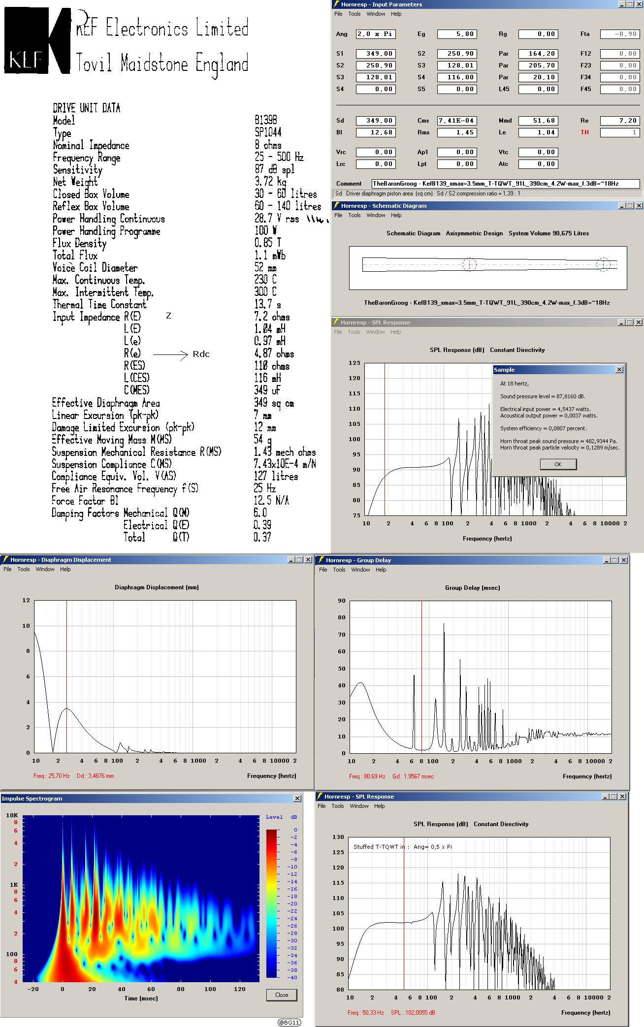This screenshot has width=644, height=1027.
Task: Click the Ang input field
Action: (x=376, y=34)
